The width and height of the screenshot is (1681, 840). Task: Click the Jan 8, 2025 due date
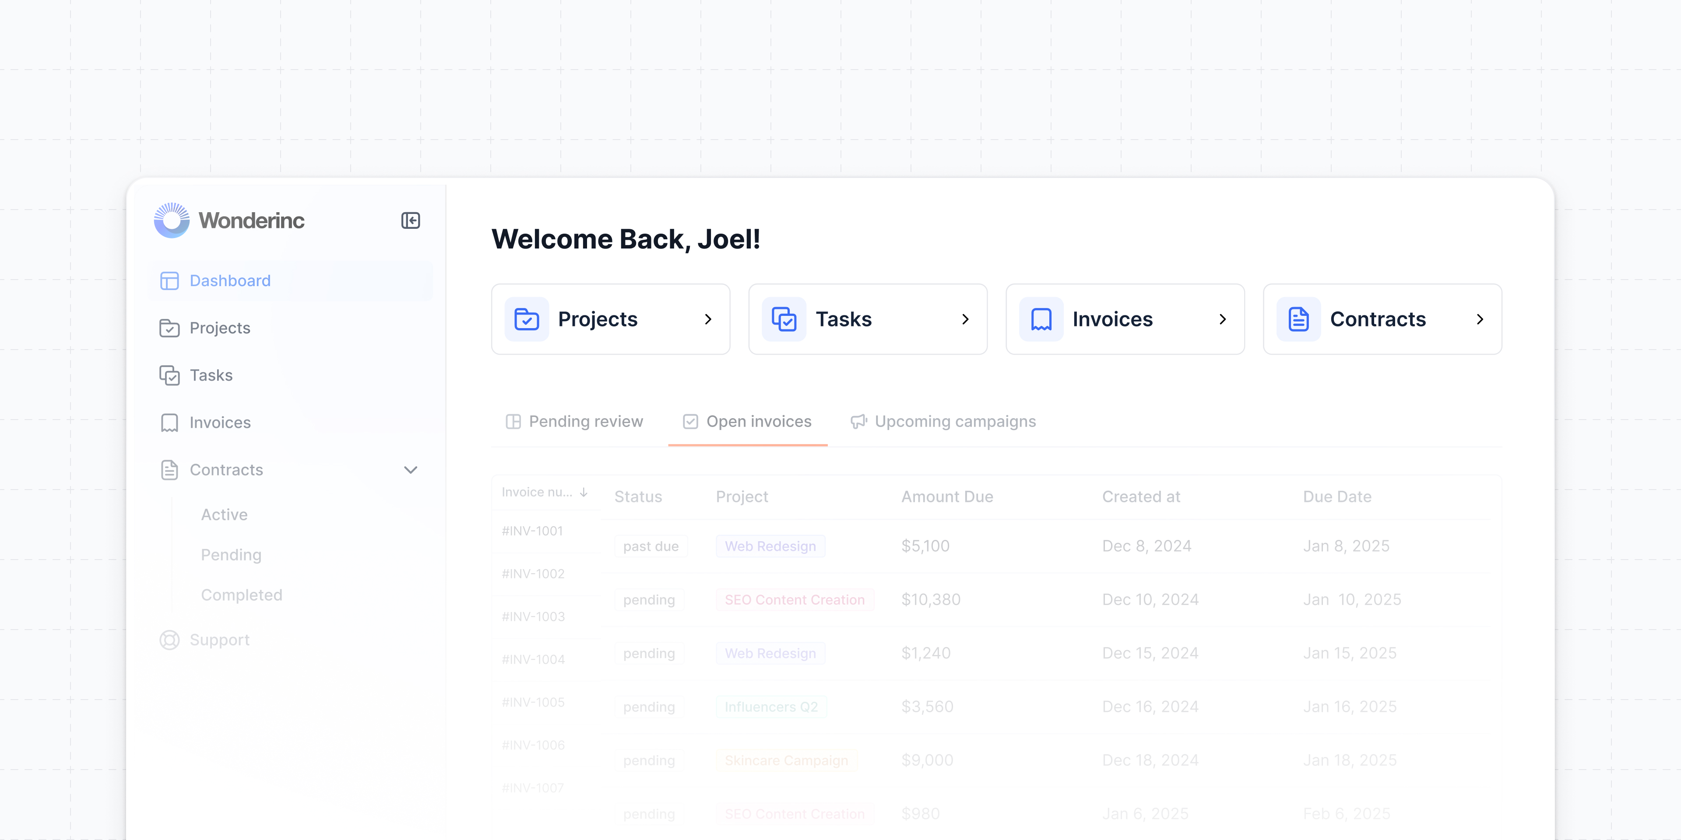point(1346,546)
